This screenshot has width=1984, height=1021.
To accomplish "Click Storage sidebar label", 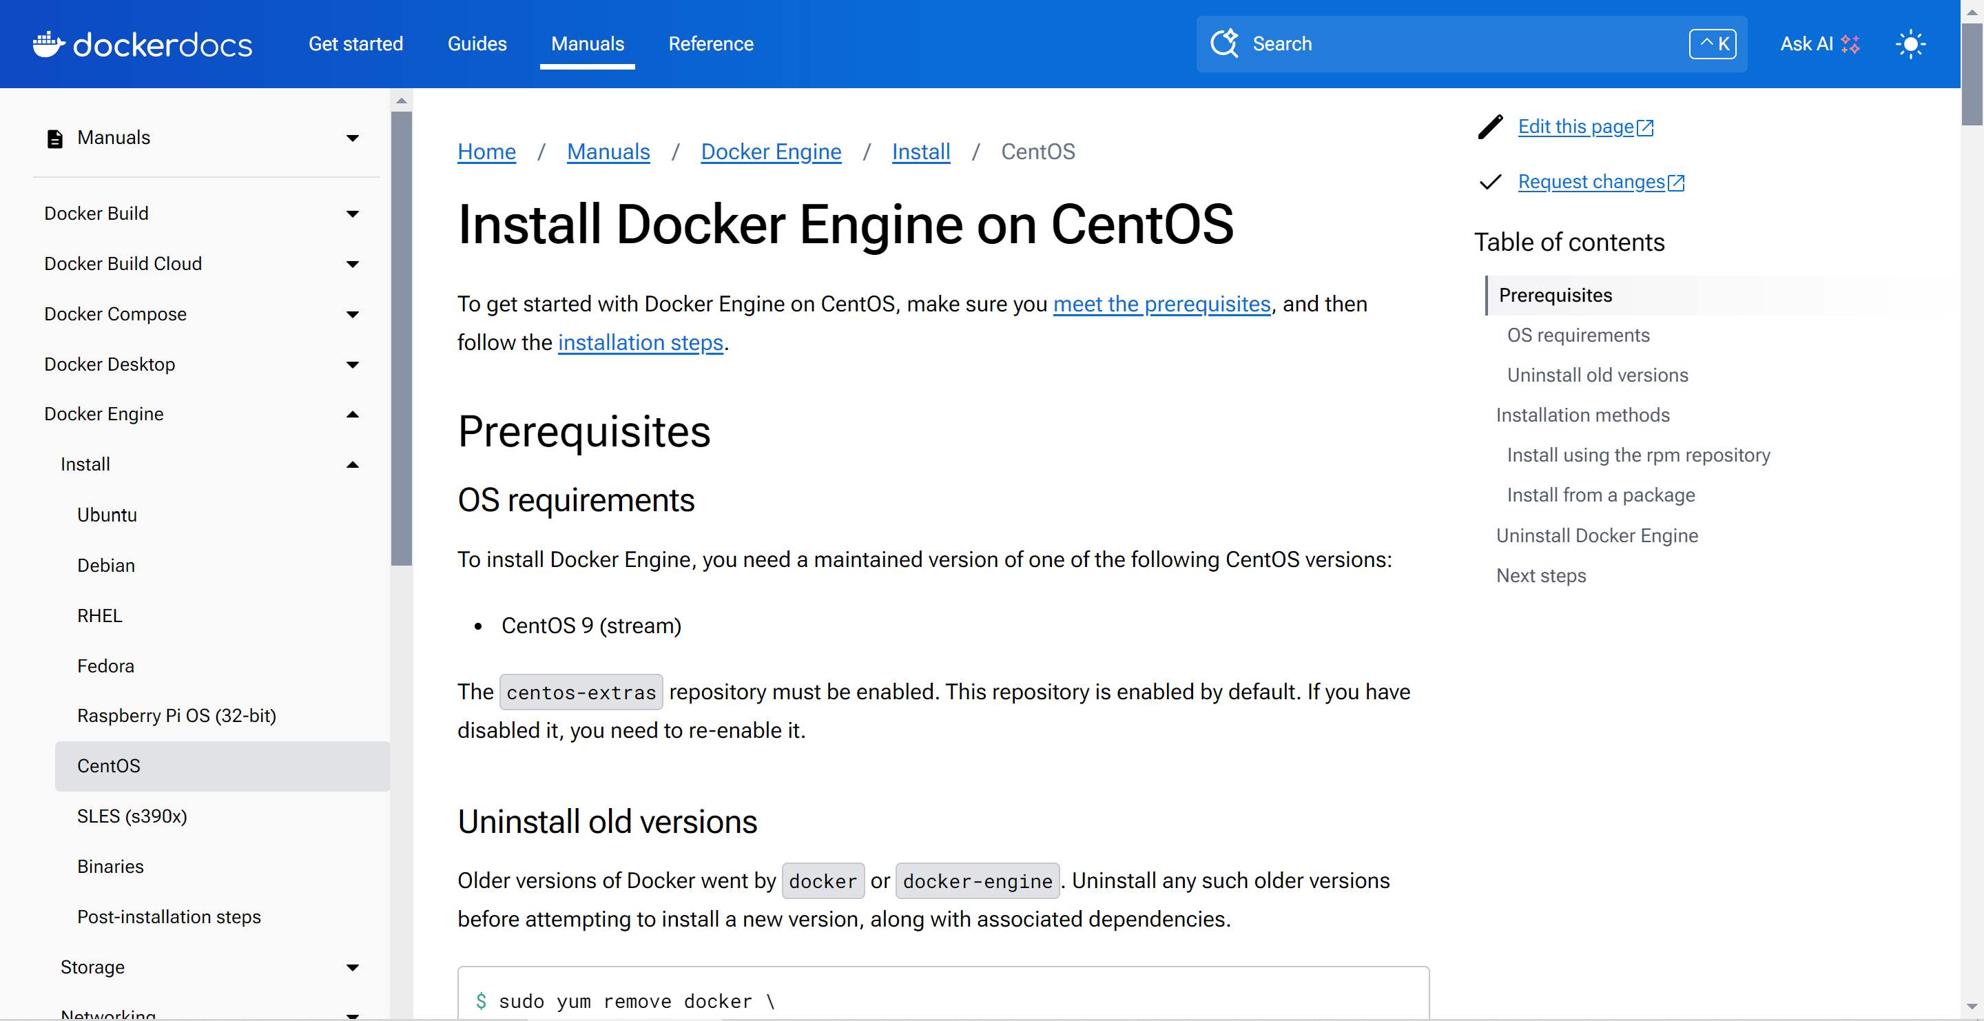I will click(92, 967).
